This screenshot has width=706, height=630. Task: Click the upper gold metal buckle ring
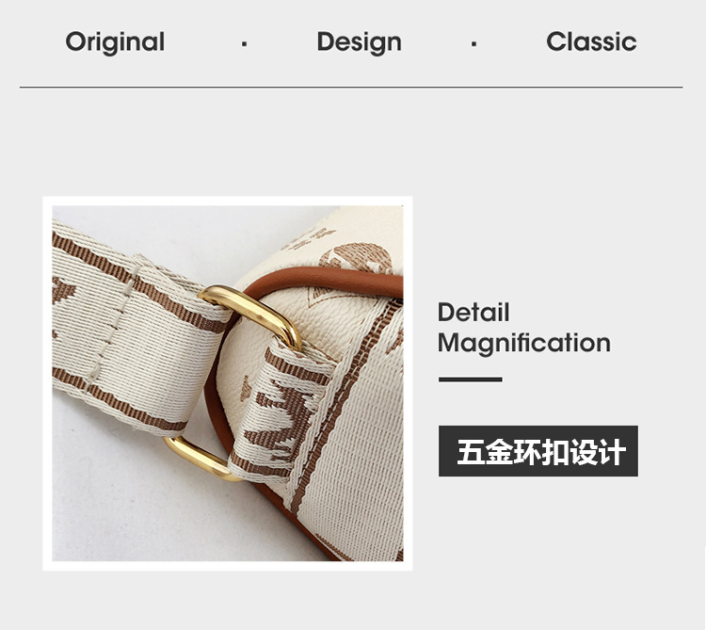(x=250, y=314)
